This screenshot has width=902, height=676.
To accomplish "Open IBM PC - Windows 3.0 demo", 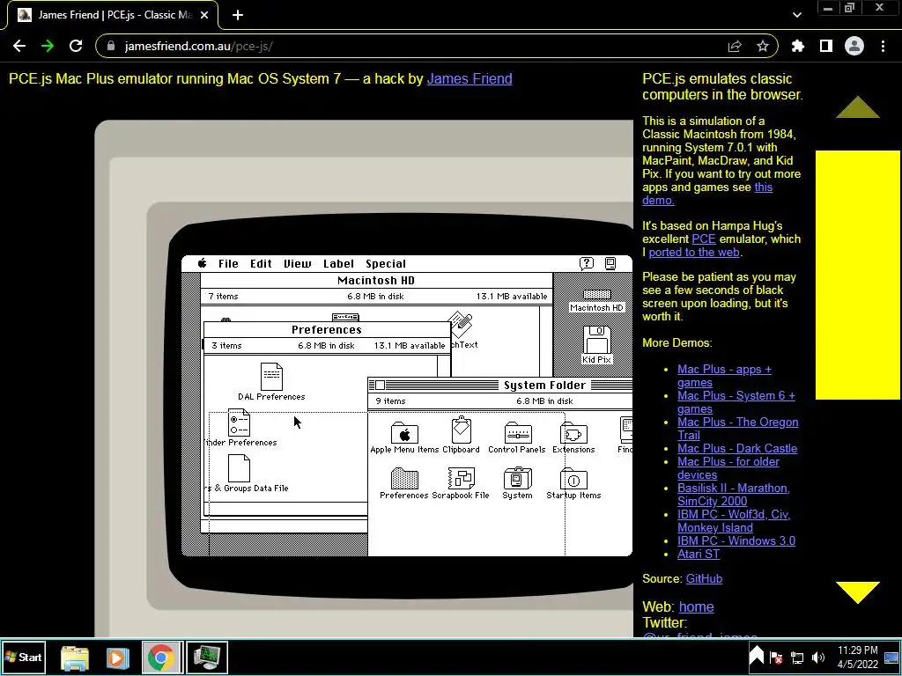I will click(x=736, y=541).
